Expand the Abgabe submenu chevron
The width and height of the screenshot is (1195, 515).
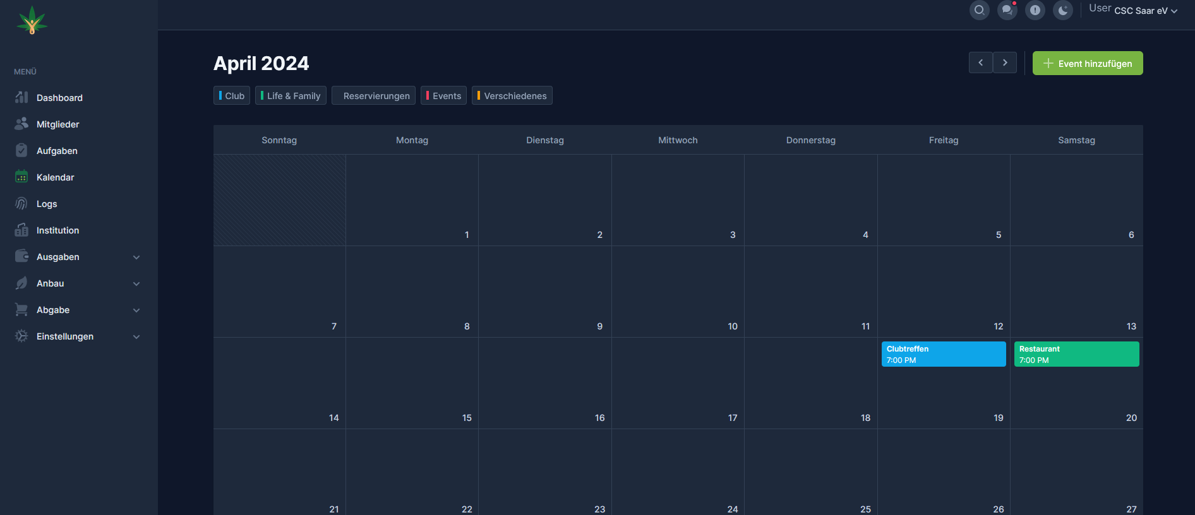point(136,311)
